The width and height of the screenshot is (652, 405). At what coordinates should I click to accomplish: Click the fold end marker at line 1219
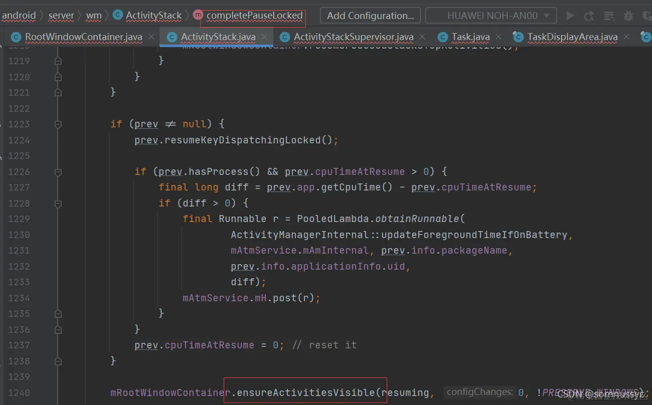click(x=58, y=61)
